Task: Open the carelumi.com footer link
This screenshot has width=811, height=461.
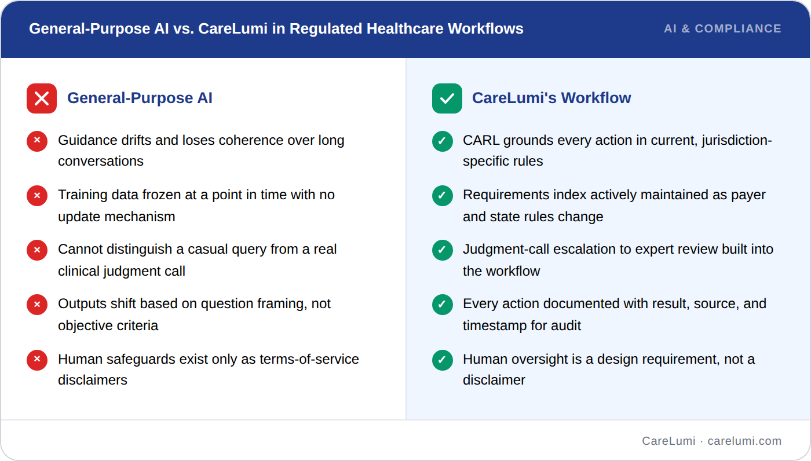Action: point(744,441)
